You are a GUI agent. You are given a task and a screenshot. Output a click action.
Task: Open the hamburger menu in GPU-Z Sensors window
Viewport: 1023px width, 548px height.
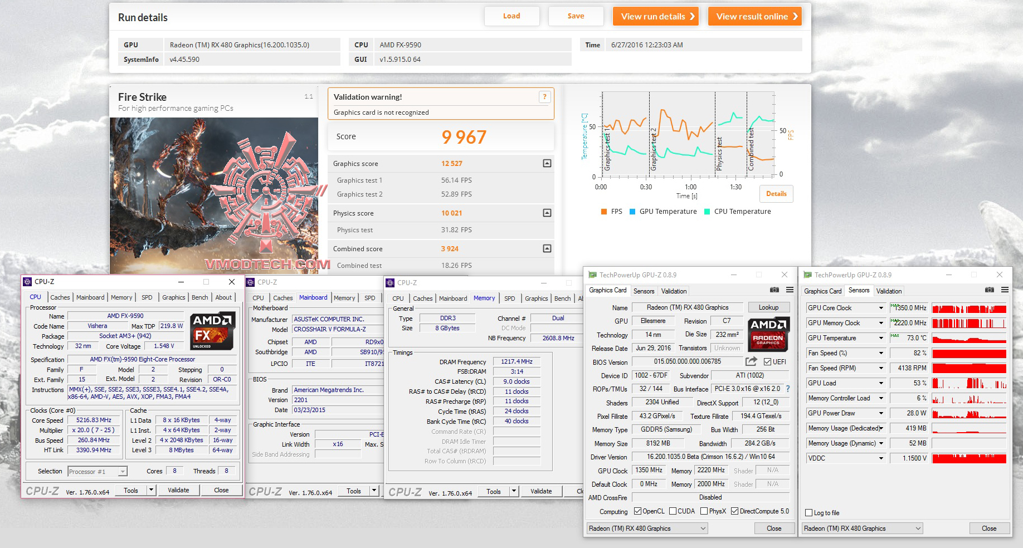[x=1005, y=290]
